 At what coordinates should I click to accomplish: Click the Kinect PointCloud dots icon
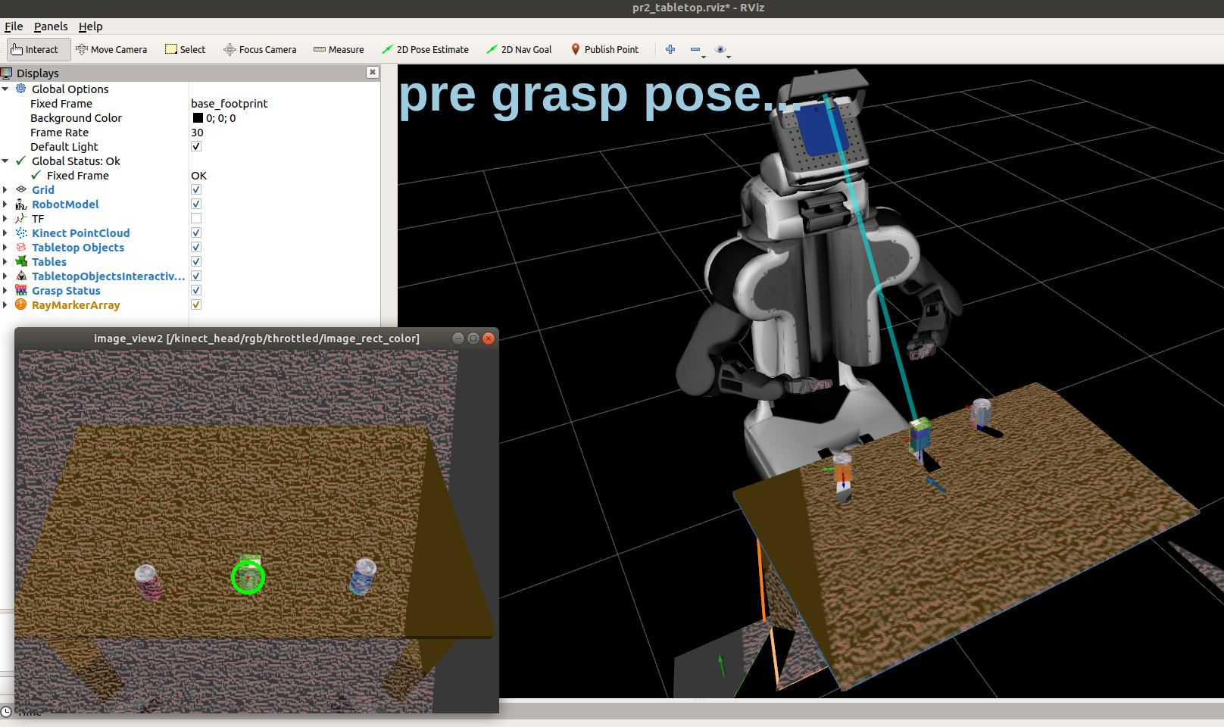tap(21, 232)
